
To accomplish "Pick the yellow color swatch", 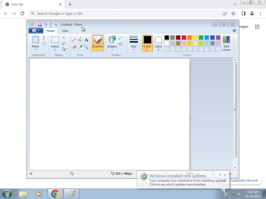I will click(195, 38).
